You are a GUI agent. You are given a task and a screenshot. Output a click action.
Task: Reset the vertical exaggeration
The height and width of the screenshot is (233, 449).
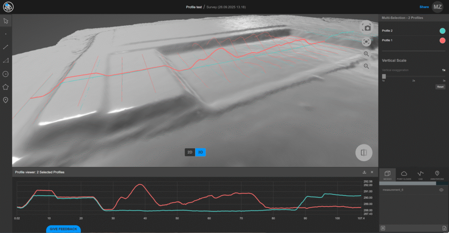point(440,87)
